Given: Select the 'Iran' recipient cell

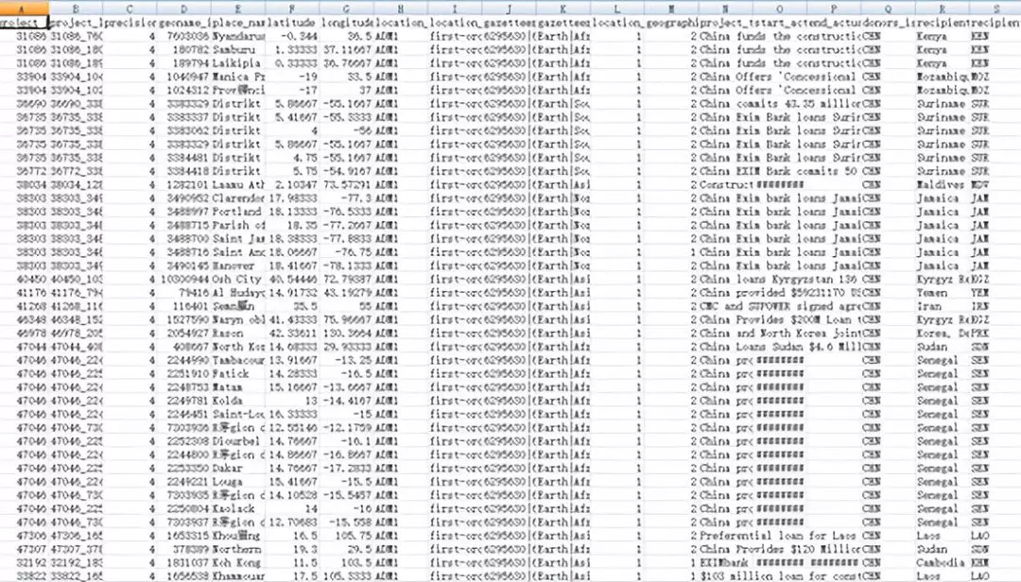Looking at the screenshot, I should [x=936, y=307].
